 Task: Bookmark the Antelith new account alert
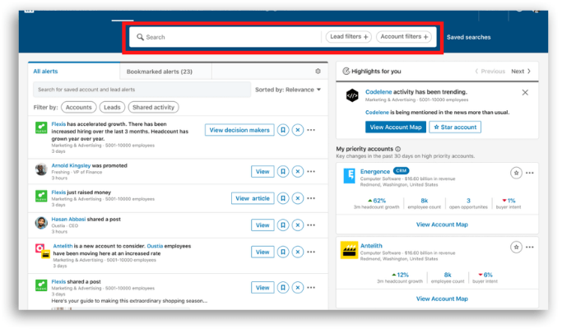pyautogui.click(x=283, y=252)
